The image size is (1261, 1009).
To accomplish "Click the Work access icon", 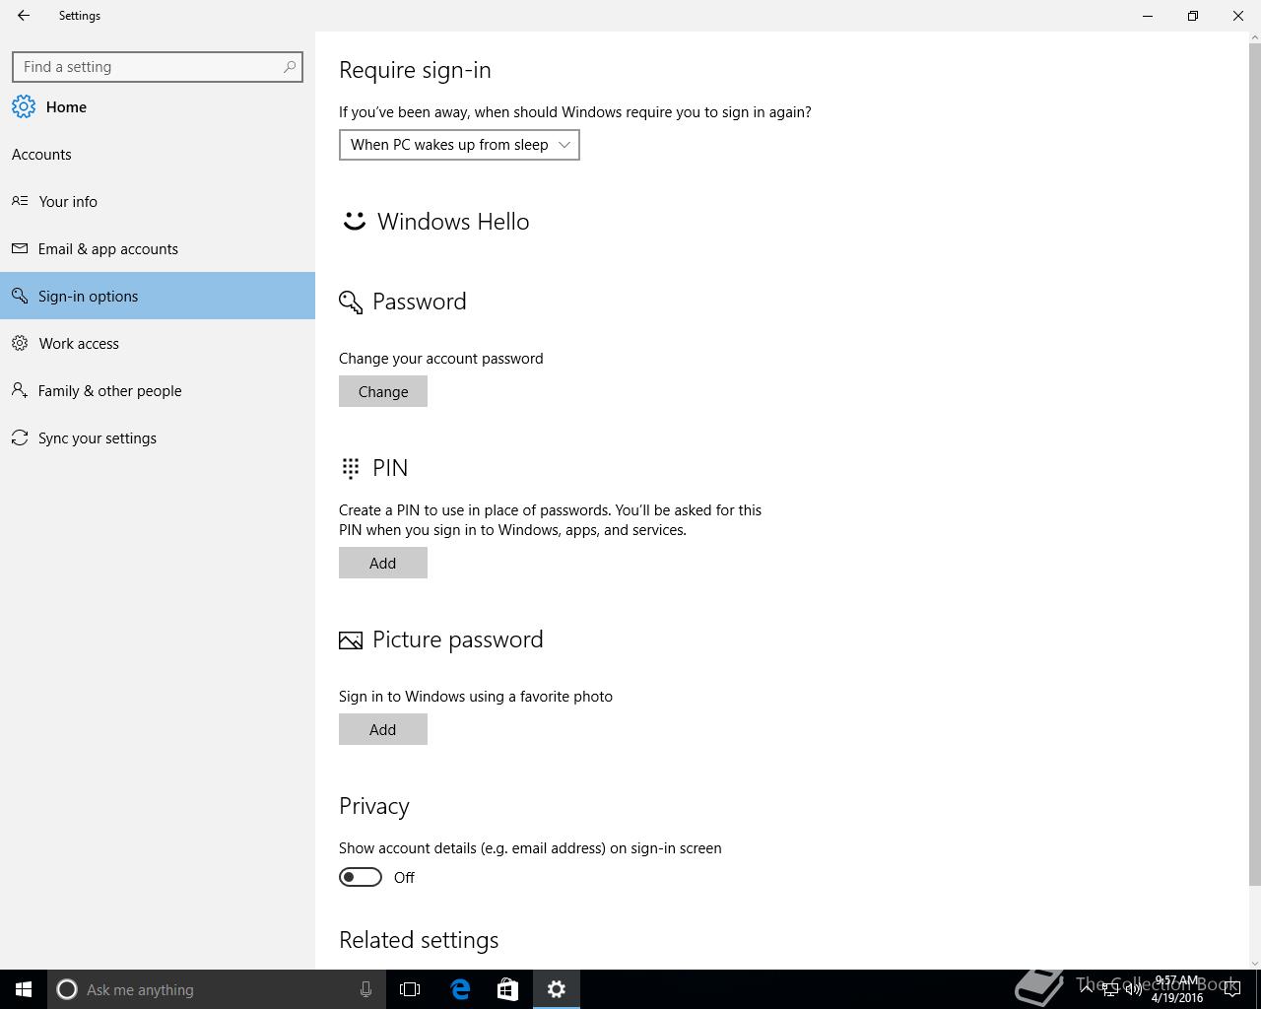I will pos(20,343).
